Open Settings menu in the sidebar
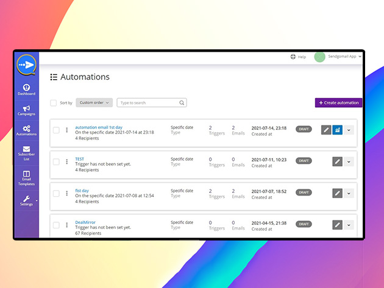The height and width of the screenshot is (288, 384). point(26,201)
